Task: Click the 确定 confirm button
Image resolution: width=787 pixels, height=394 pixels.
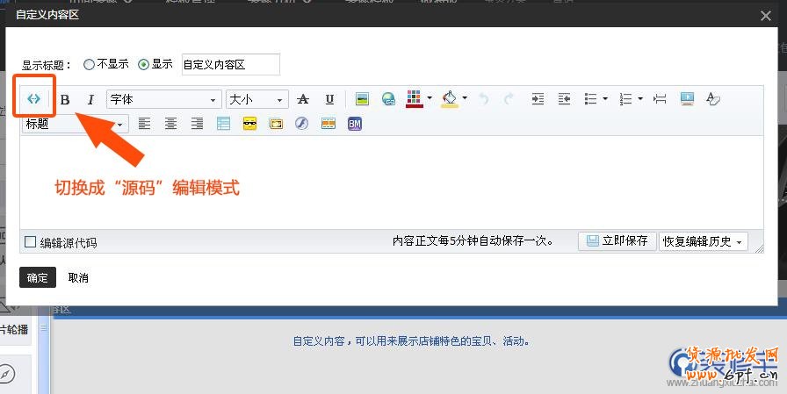Action: 38,277
